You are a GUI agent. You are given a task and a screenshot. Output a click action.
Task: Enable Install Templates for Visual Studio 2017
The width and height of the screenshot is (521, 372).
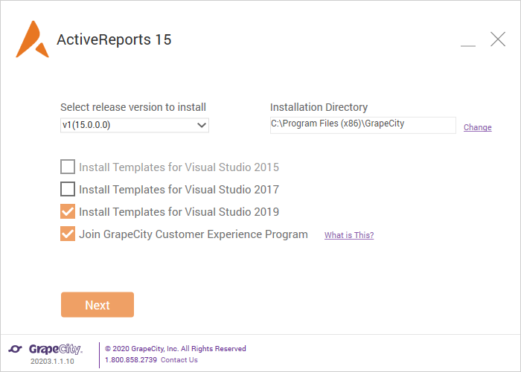click(x=68, y=189)
